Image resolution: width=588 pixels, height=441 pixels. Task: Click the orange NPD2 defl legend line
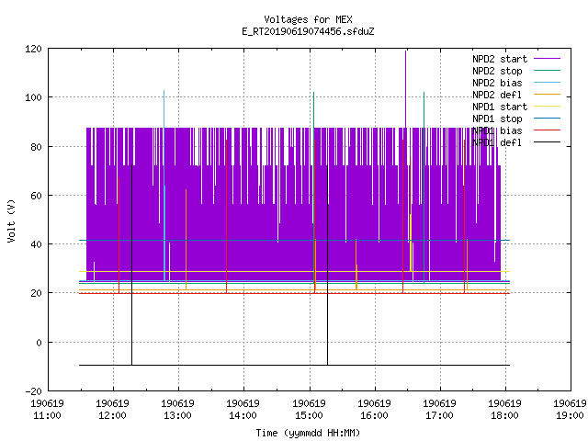point(548,95)
